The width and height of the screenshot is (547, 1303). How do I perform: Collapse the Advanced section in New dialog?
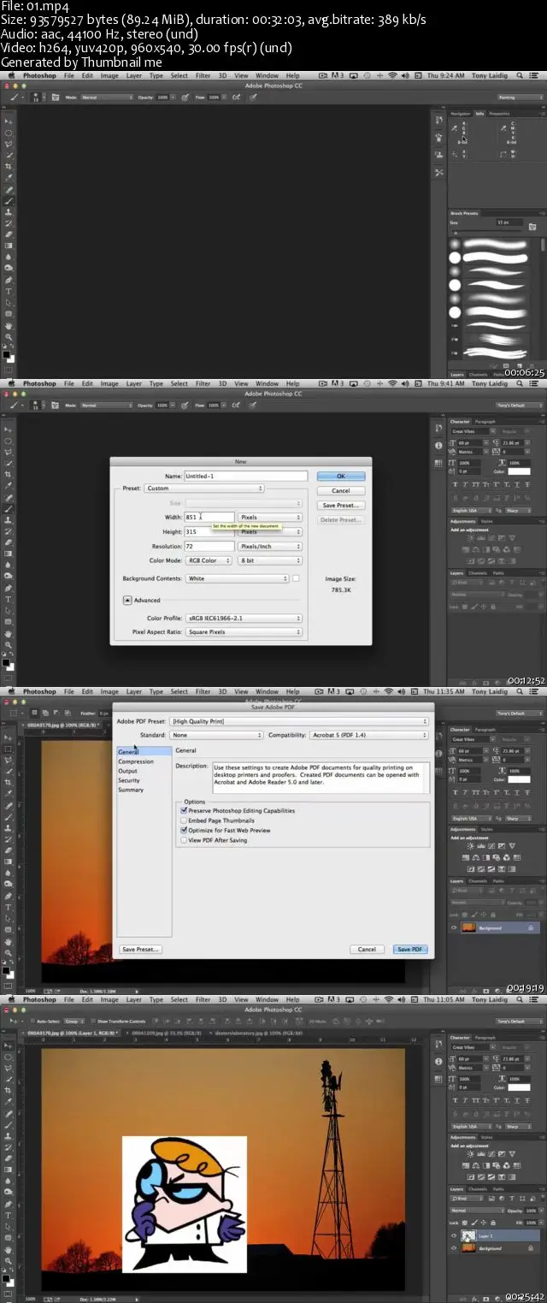coord(127,601)
